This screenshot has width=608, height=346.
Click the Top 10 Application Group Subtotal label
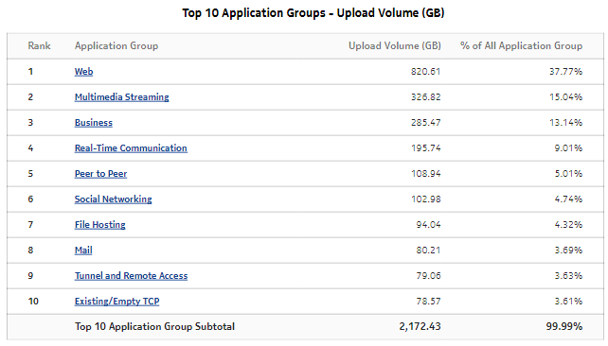[154, 327]
